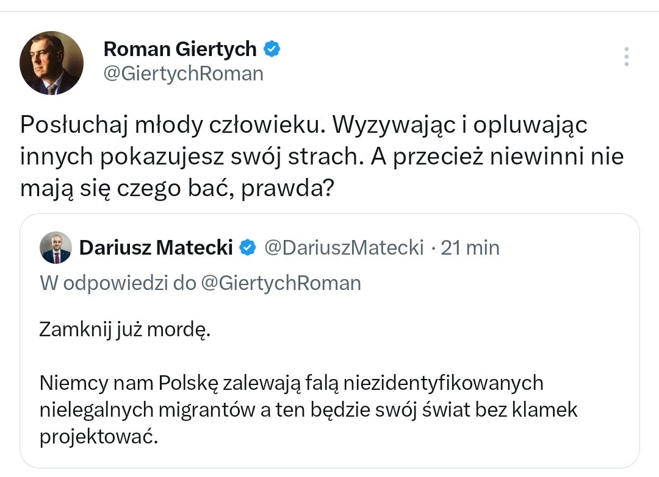Click the Roman Giertych display name

click(180, 49)
